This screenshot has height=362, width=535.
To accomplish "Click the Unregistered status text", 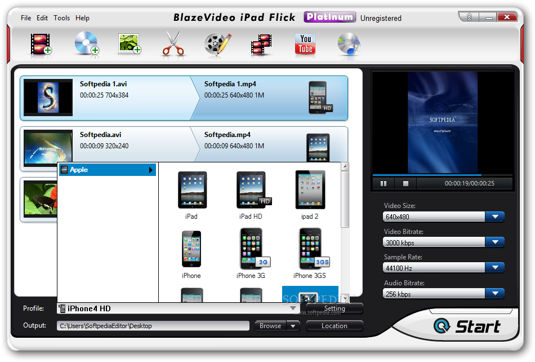I will pos(381,18).
